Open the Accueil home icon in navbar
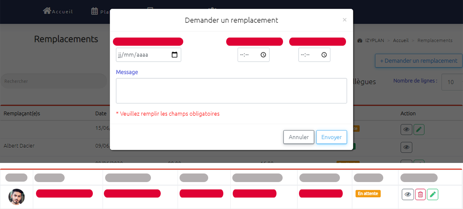Screen dimensions: 463x209 pos(47,11)
